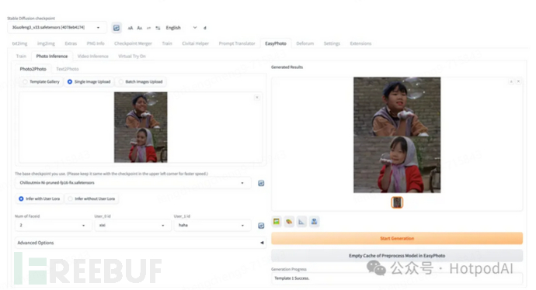Click the Start Generation button
The width and height of the screenshot is (536, 290).
pos(397,239)
